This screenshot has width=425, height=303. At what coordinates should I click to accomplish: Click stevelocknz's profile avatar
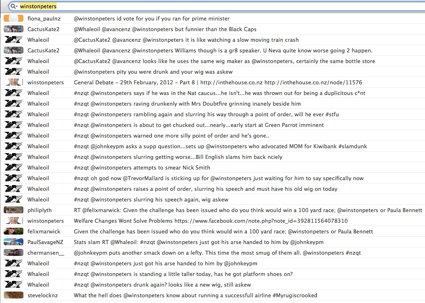pos(14,295)
